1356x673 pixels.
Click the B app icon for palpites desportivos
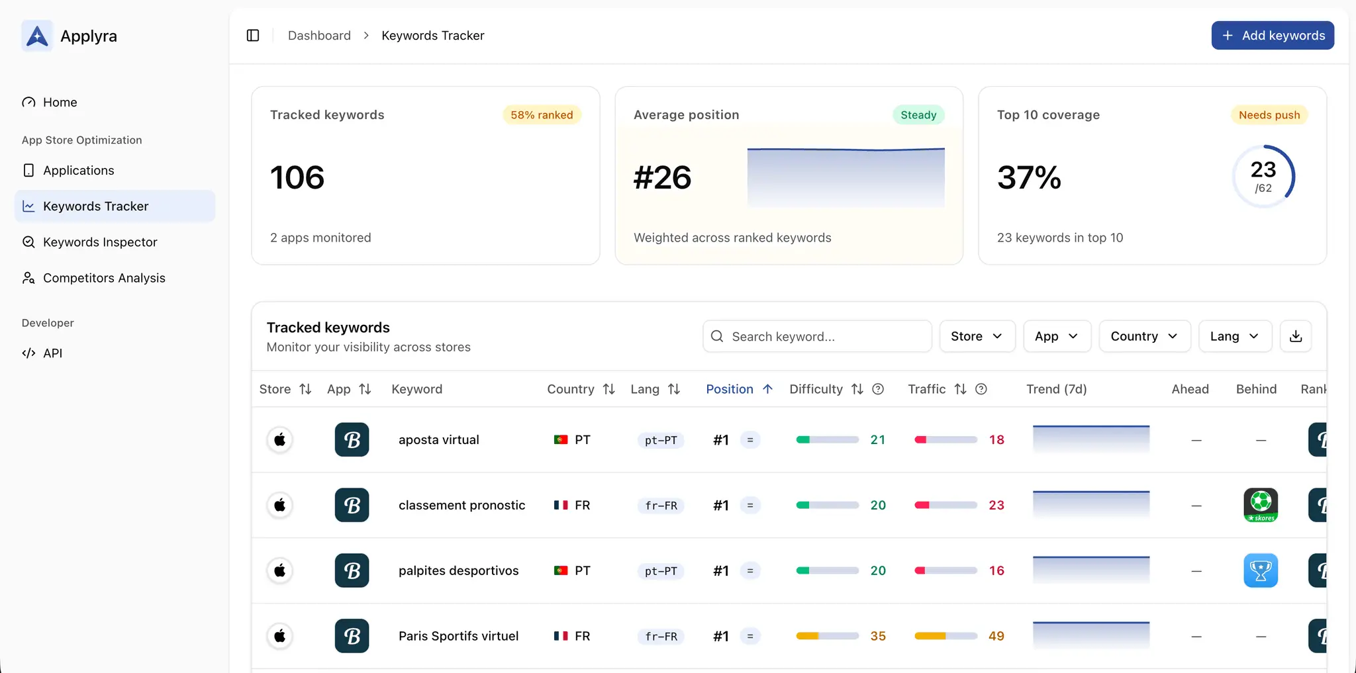[352, 571]
